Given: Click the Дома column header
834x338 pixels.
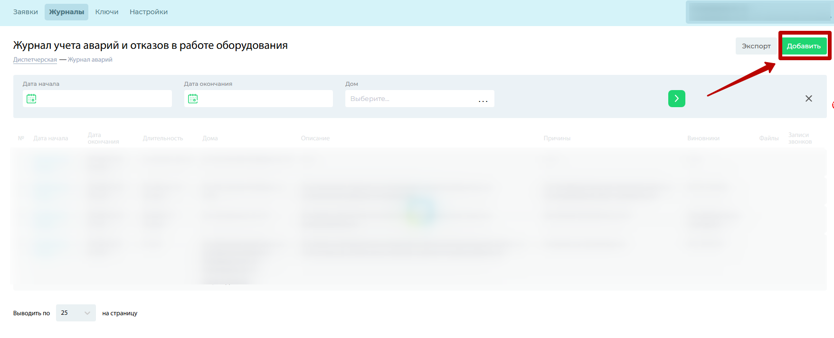Looking at the screenshot, I should [210, 138].
